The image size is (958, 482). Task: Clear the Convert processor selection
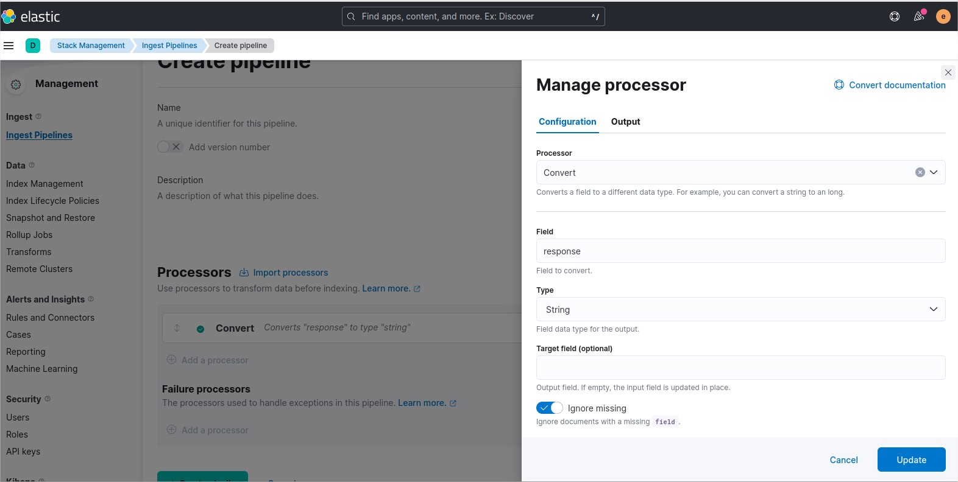pos(920,172)
